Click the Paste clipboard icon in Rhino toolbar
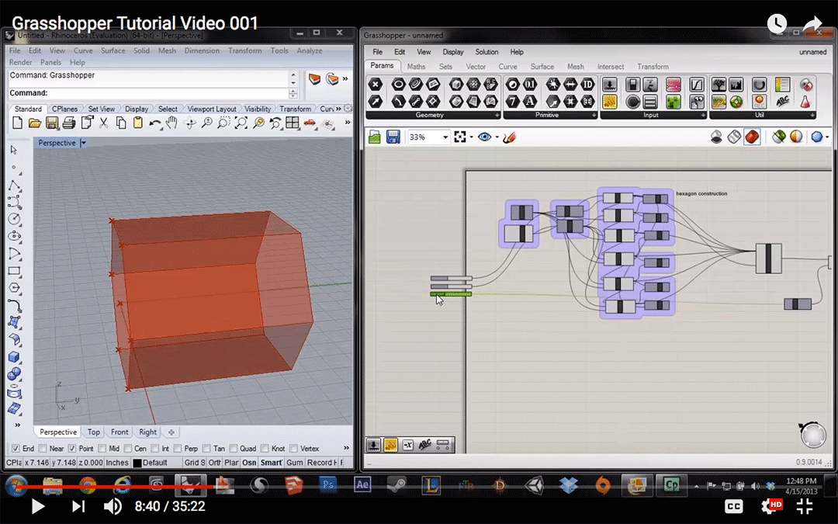This screenshot has width=838, height=524. click(138, 123)
